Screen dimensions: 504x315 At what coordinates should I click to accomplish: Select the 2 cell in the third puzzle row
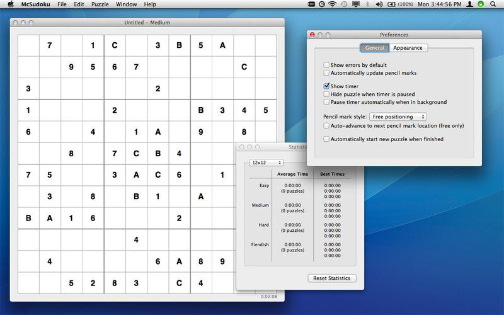click(158, 88)
